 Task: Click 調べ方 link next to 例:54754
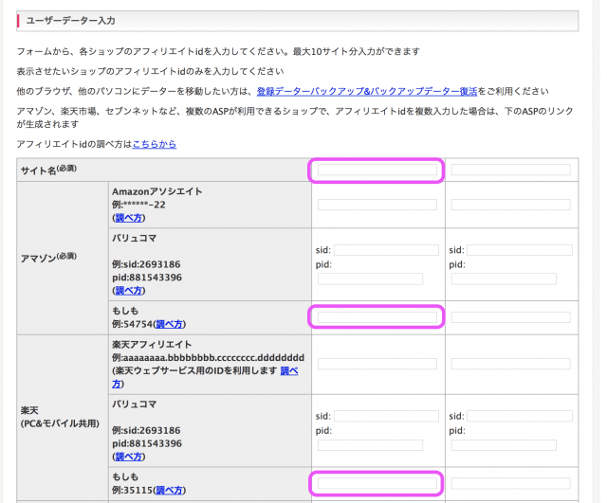click(x=169, y=324)
